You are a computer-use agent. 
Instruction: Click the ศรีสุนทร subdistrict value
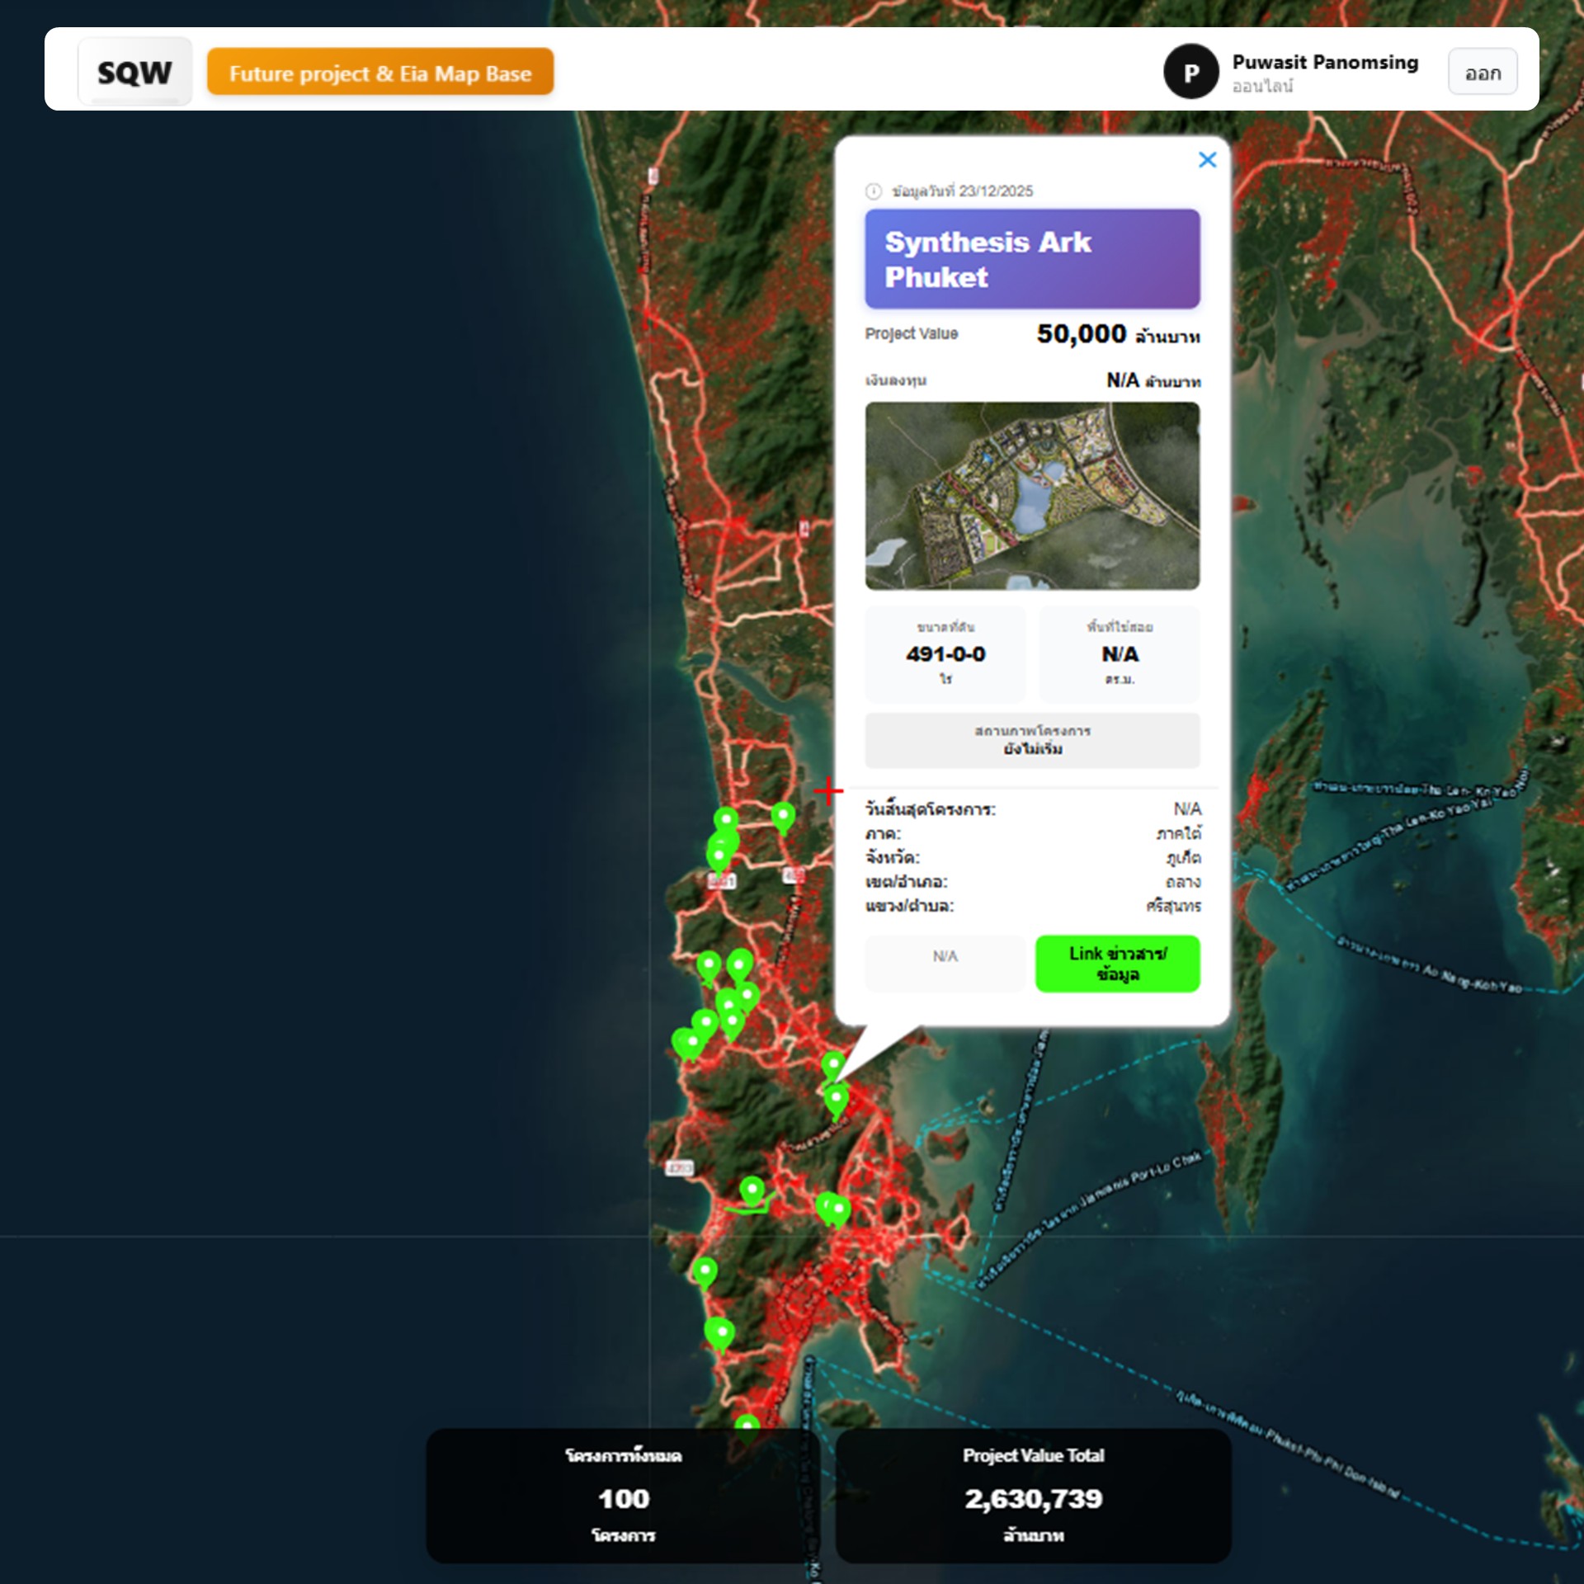(1173, 906)
